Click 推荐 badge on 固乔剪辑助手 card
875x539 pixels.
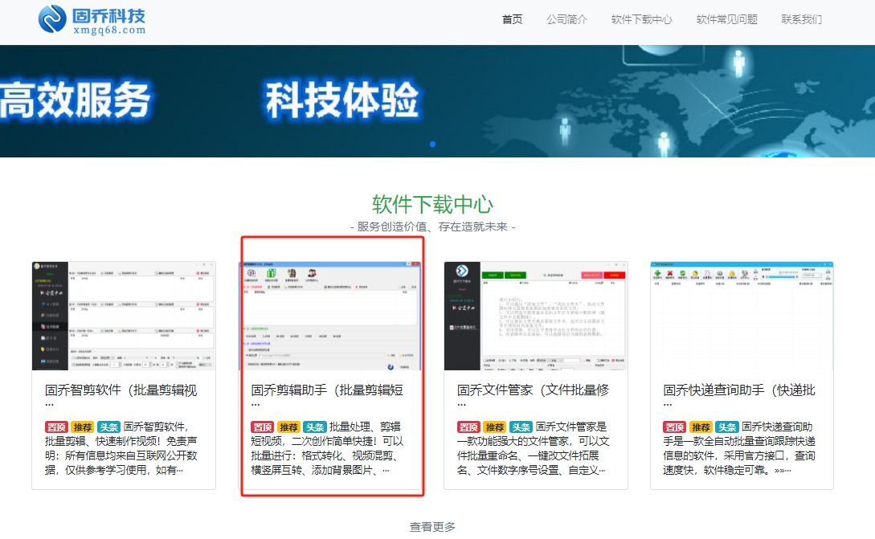point(288,427)
